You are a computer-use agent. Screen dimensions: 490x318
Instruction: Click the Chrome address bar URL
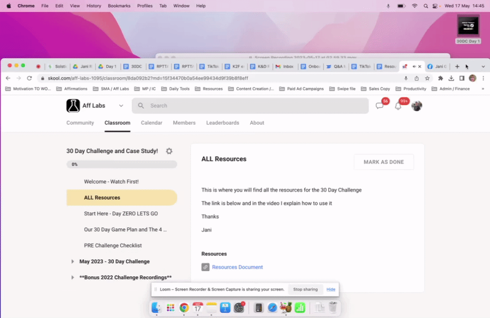148,78
